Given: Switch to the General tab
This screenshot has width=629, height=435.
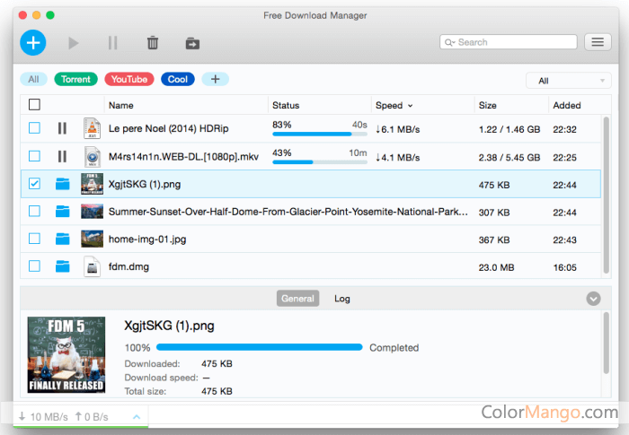Looking at the screenshot, I should point(297,299).
